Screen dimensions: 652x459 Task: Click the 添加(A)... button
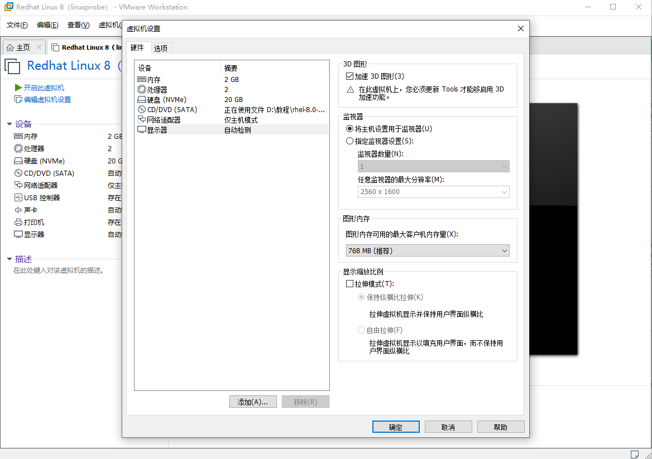tap(253, 402)
